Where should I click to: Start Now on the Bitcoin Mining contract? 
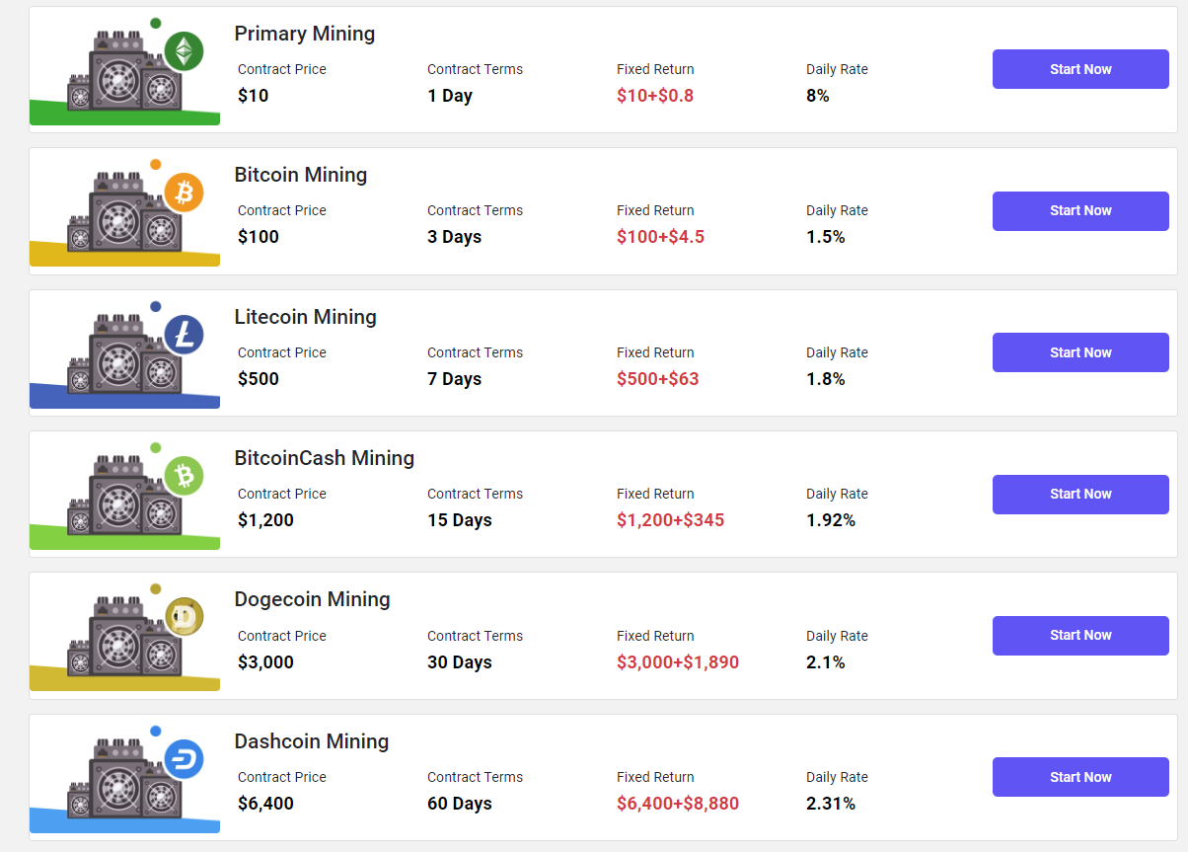(1079, 210)
